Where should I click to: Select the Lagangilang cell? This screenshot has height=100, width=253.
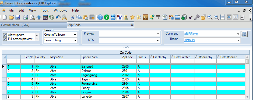(101, 75)
